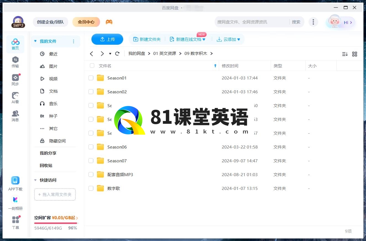Sort by 大小 column header
Viewport: 366px width, 241px height.
pos(312,66)
